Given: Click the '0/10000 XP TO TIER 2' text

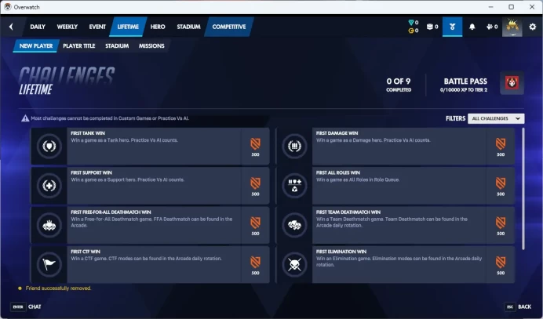Looking at the screenshot, I should click(463, 90).
